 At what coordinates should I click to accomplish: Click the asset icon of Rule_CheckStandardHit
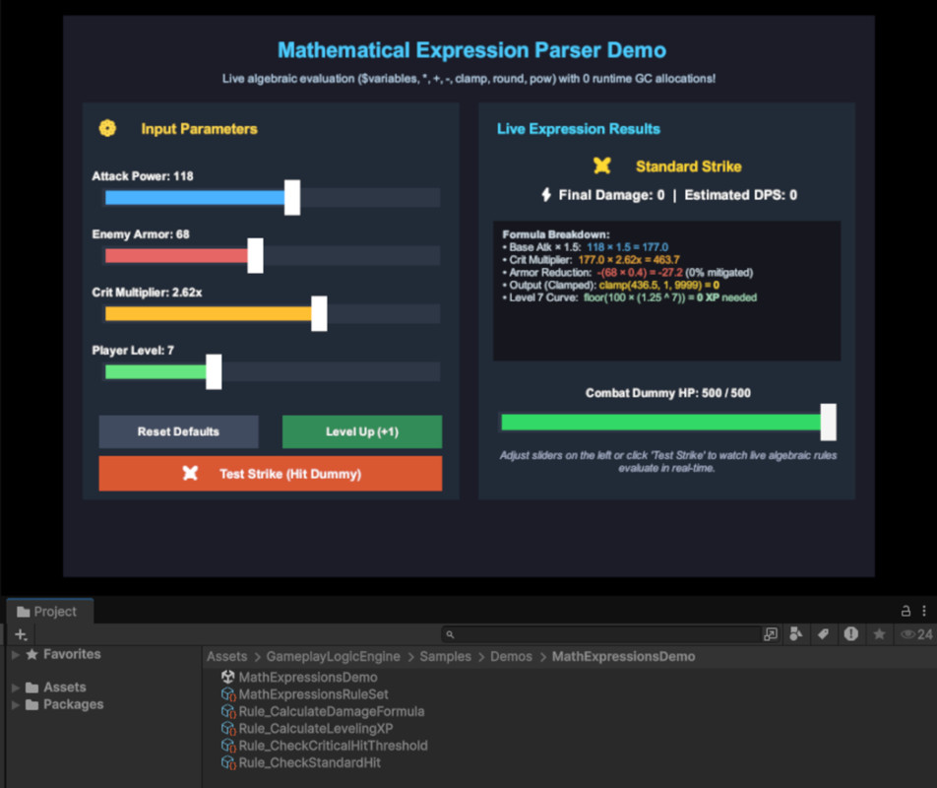pyautogui.click(x=228, y=763)
